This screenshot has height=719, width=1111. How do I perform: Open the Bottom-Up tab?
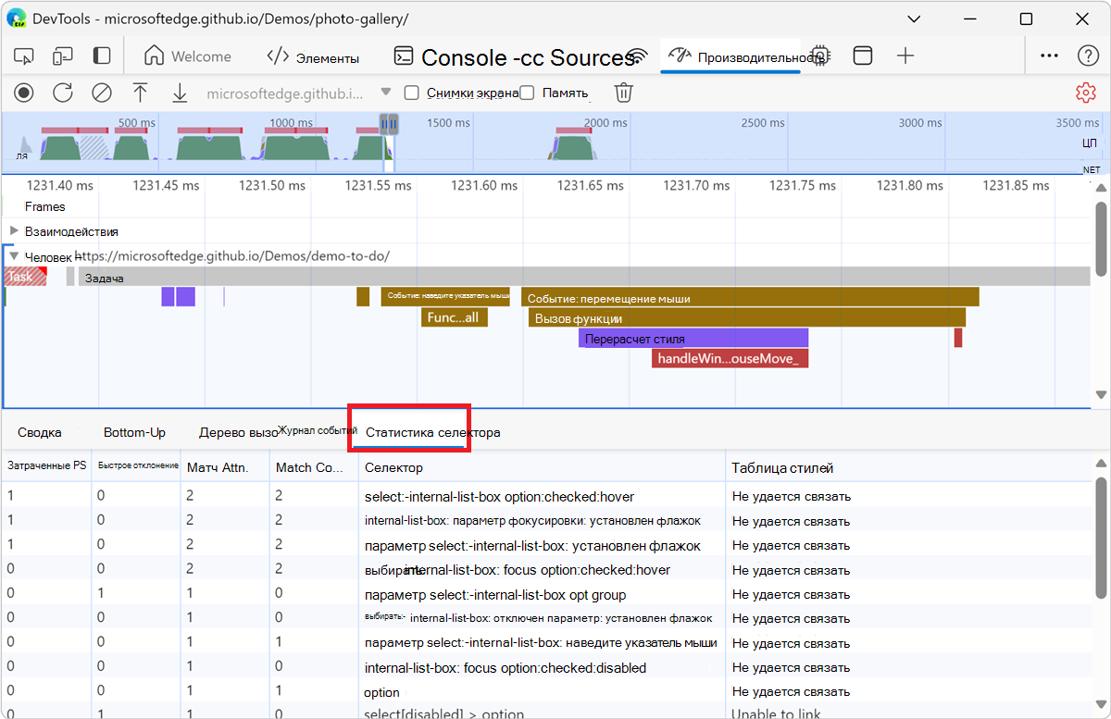click(134, 432)
